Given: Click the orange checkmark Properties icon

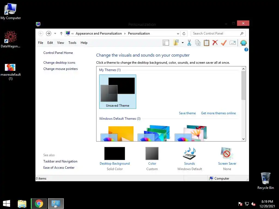Looking at the screenshot, I should [x=224, y=43].
